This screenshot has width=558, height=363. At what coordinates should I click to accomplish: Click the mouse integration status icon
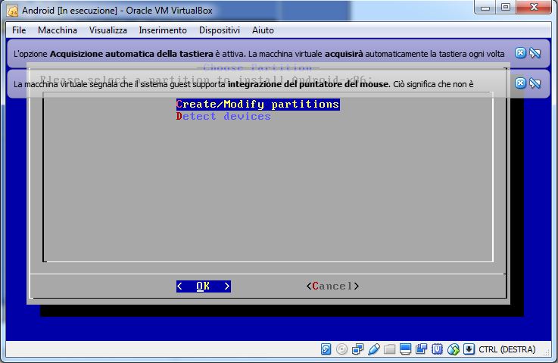[x=454, y=349]
